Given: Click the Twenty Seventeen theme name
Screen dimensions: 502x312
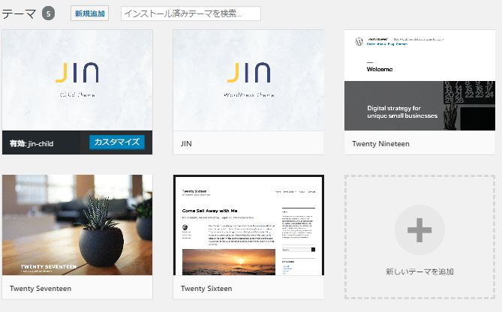Looking at the screenshot, I should 41,288.
